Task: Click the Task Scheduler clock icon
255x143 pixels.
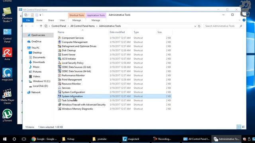Action: 59,100
